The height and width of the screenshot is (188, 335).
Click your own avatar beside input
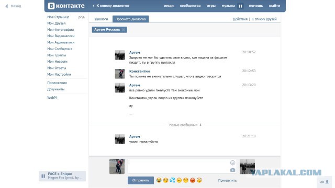click(x=117, y=166)
